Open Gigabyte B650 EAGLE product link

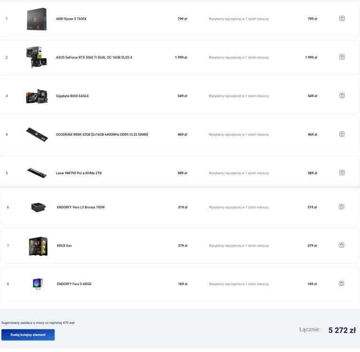tap(72, 96)
